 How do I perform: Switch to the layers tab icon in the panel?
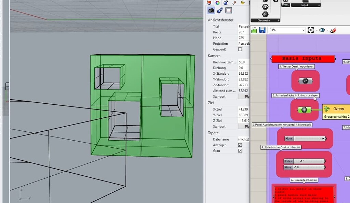tap(209, 3)
